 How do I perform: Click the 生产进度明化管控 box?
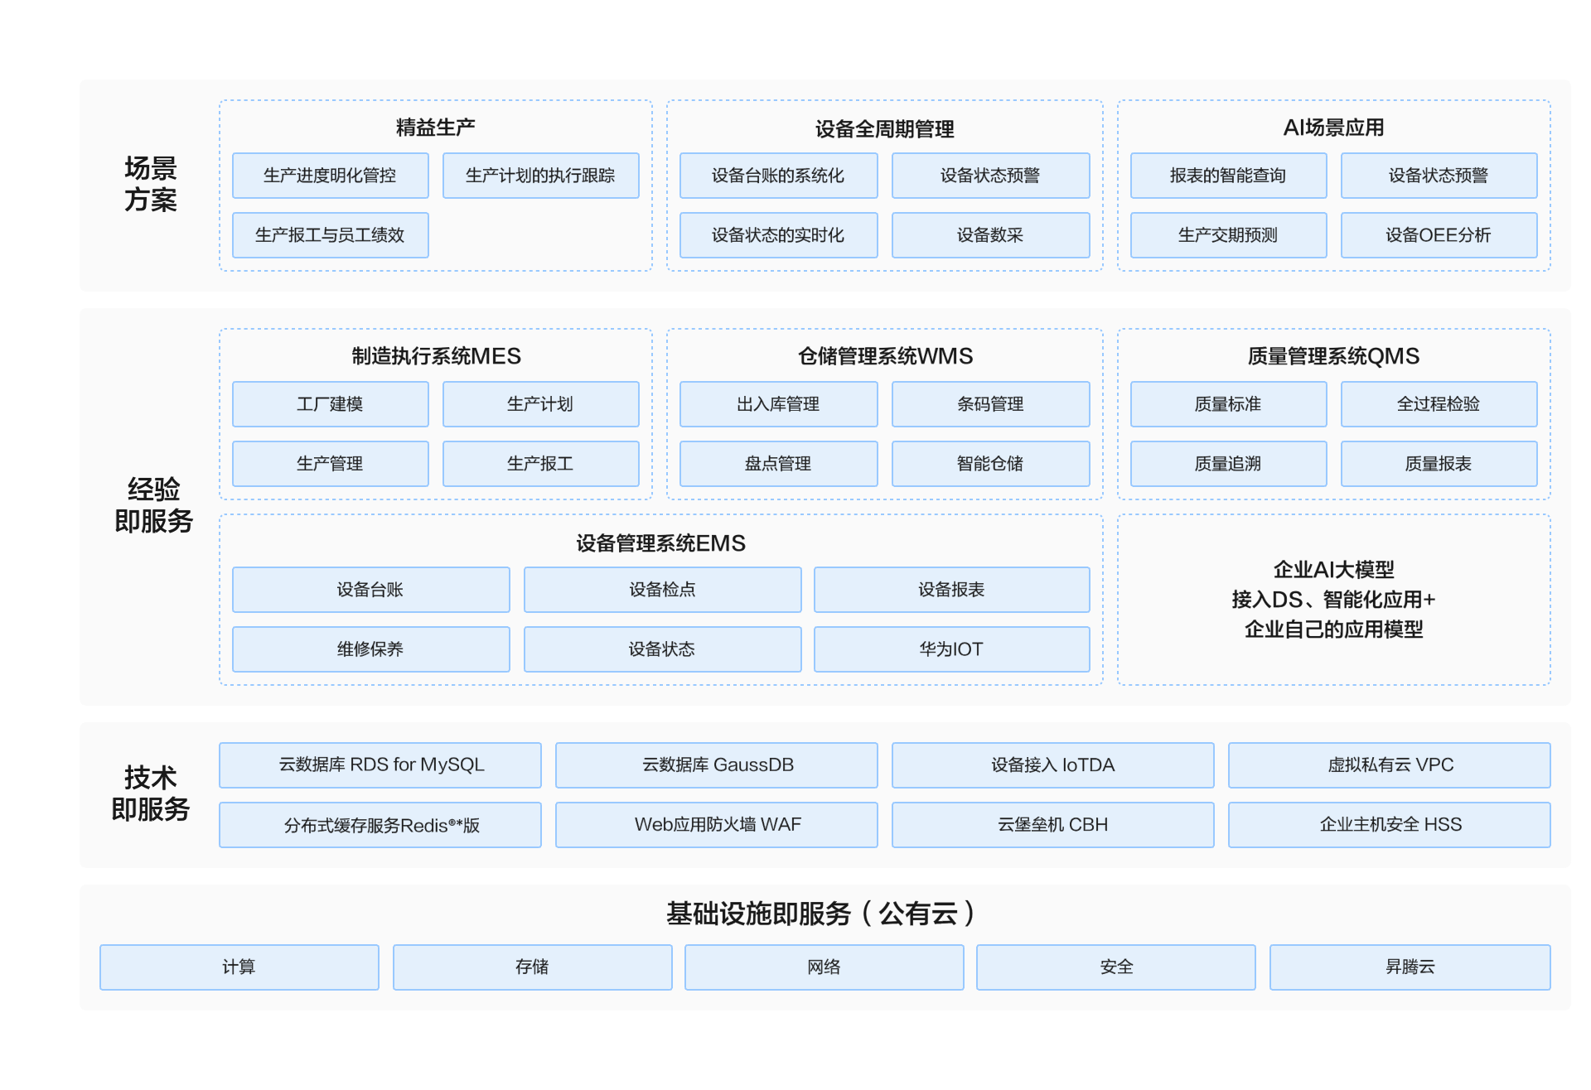[x=331, y=176]
